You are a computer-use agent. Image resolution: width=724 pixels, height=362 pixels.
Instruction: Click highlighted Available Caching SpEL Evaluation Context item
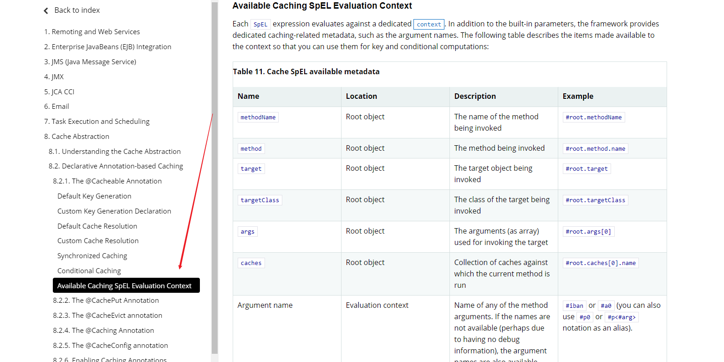click(x=126, y=286)
